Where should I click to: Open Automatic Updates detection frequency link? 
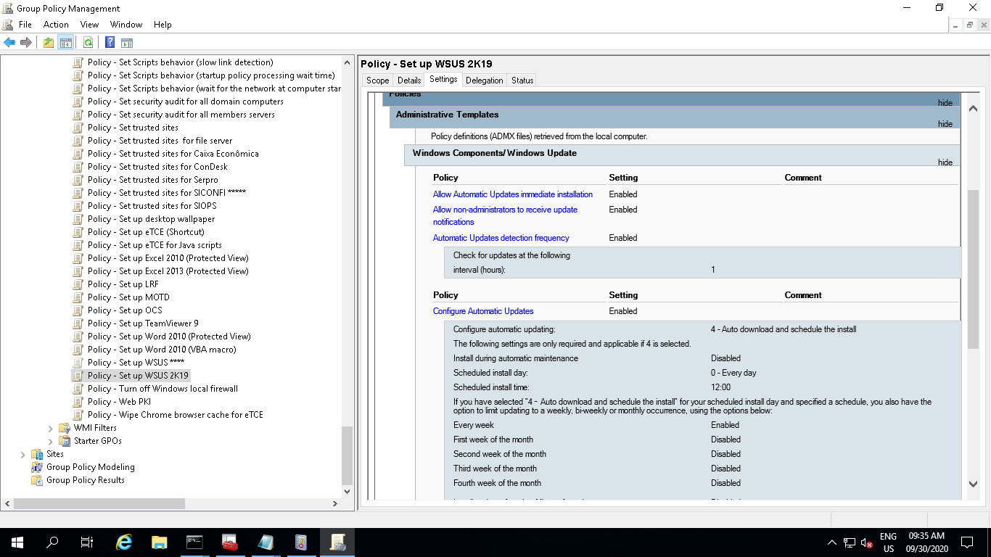coord(501,238)
